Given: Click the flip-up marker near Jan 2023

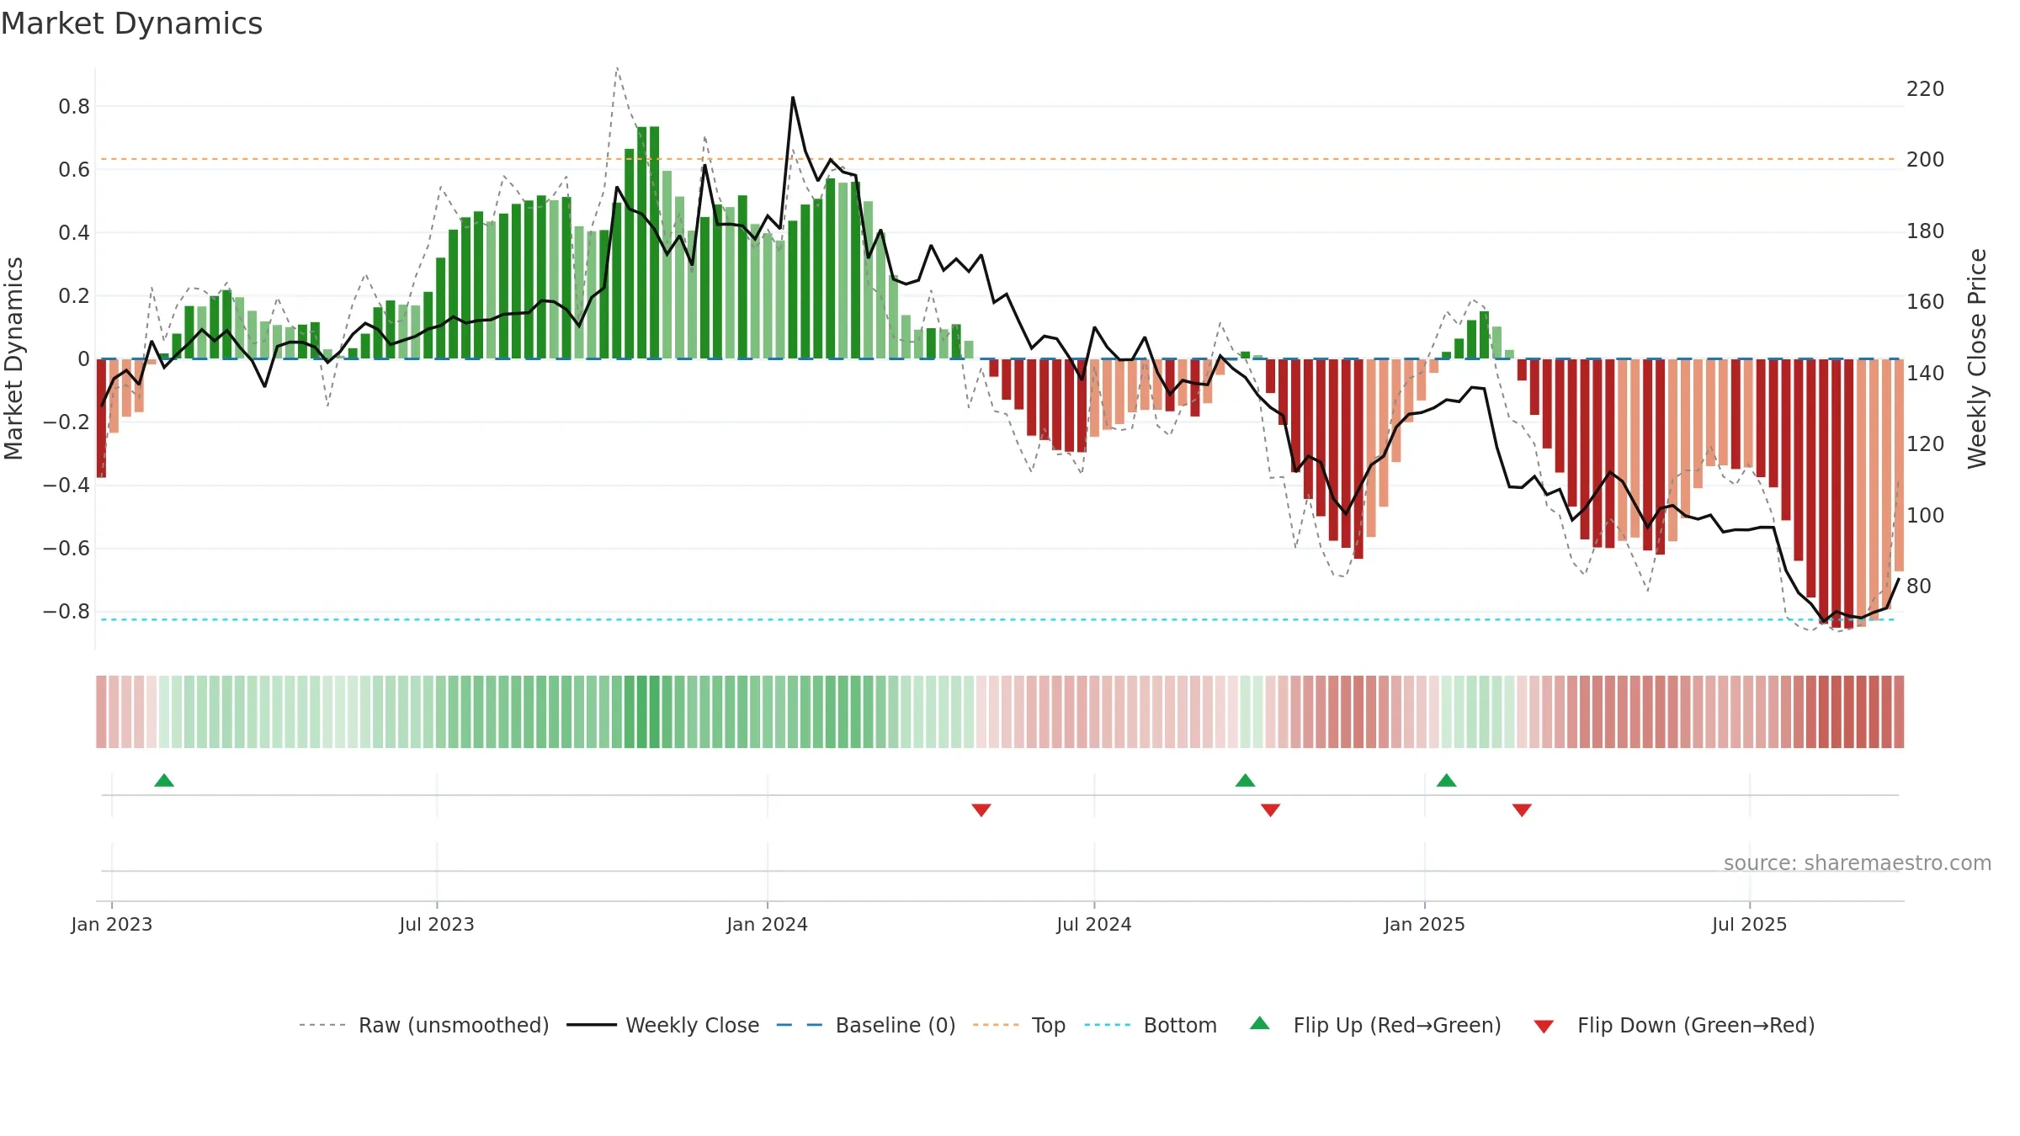Looking at the screenshot, I should (x=164, y=781).
